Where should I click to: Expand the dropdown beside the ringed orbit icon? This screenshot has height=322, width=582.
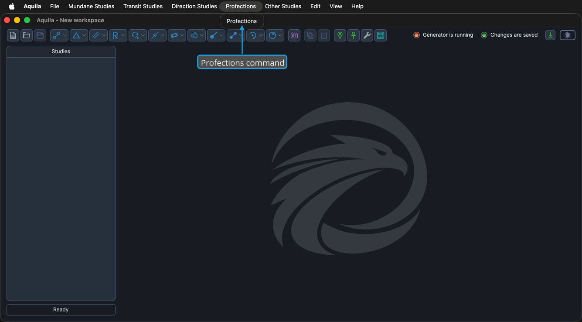click(182, 35)
